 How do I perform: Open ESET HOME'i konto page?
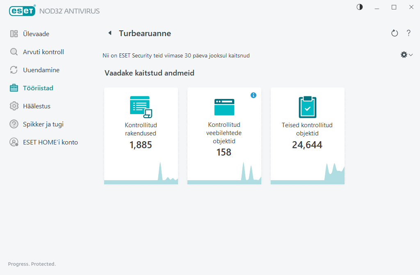(x=50, y=142)
